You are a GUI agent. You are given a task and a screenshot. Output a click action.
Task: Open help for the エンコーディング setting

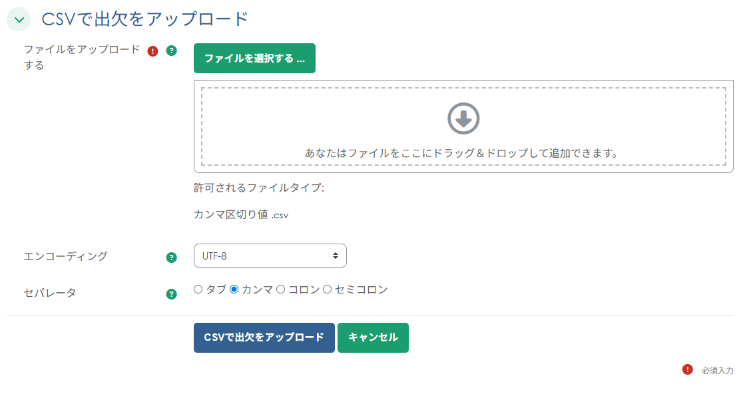click(172, 256)
